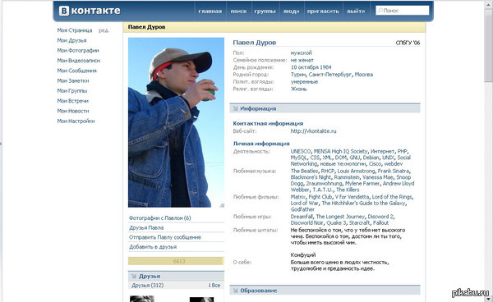
Task: Select люди in top navigation
Action: [291, 11]
